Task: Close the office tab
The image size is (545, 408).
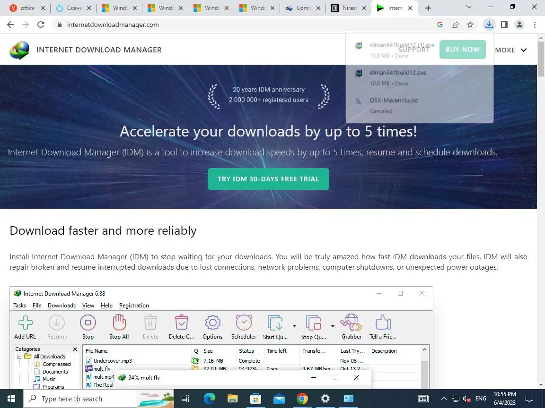Action: tap(43, 8)
